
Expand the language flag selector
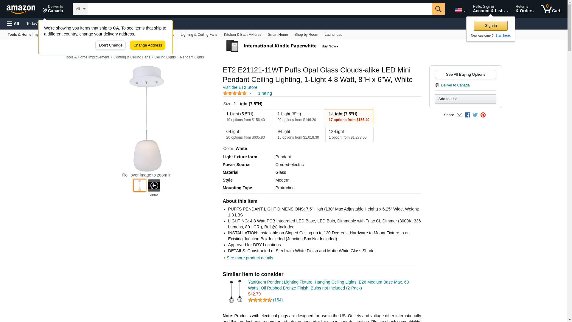[x=460, y=10]
